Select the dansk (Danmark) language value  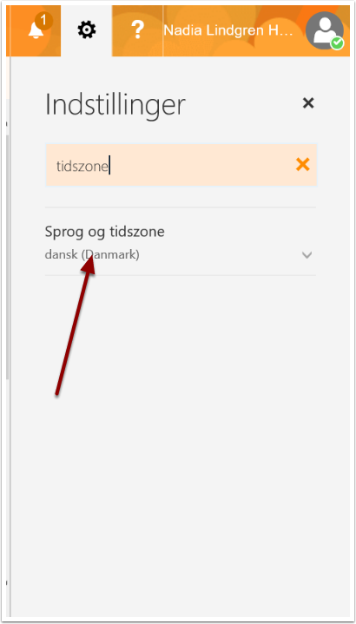coord(92,254)
